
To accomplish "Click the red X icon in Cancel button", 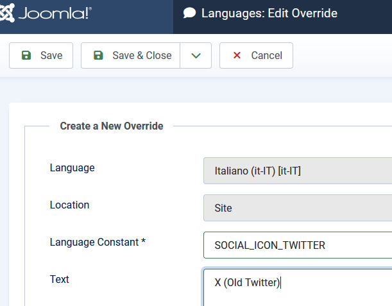I will tap(237, 56).
